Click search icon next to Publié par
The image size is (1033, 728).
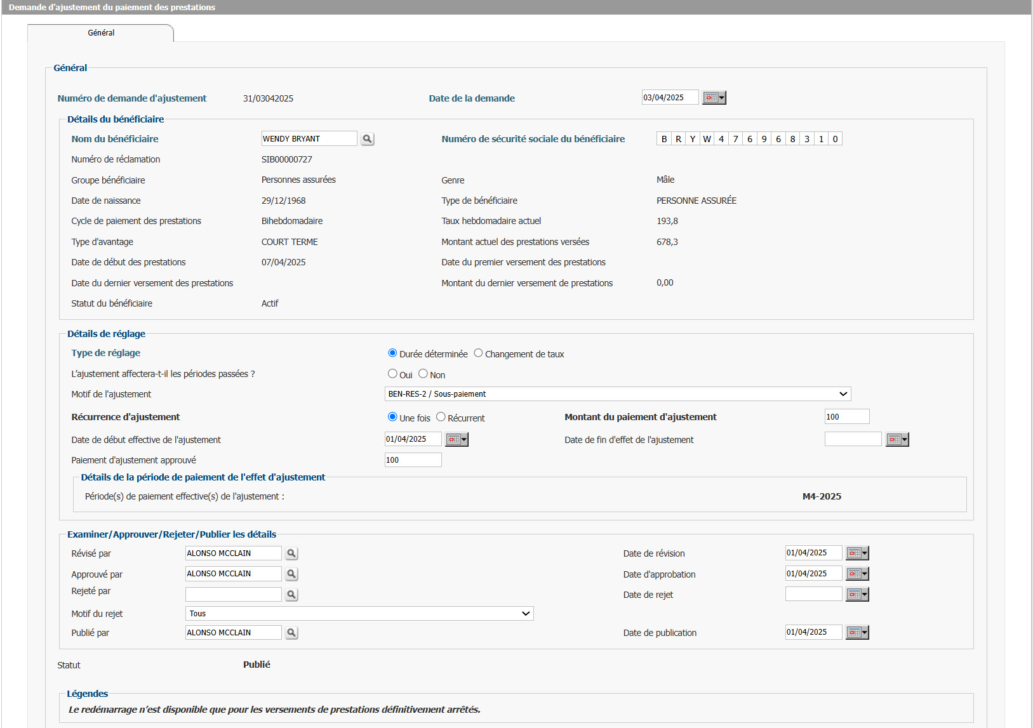[291, 633]
